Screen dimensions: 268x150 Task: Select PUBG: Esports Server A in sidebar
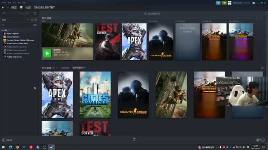[x=16, y=47]
